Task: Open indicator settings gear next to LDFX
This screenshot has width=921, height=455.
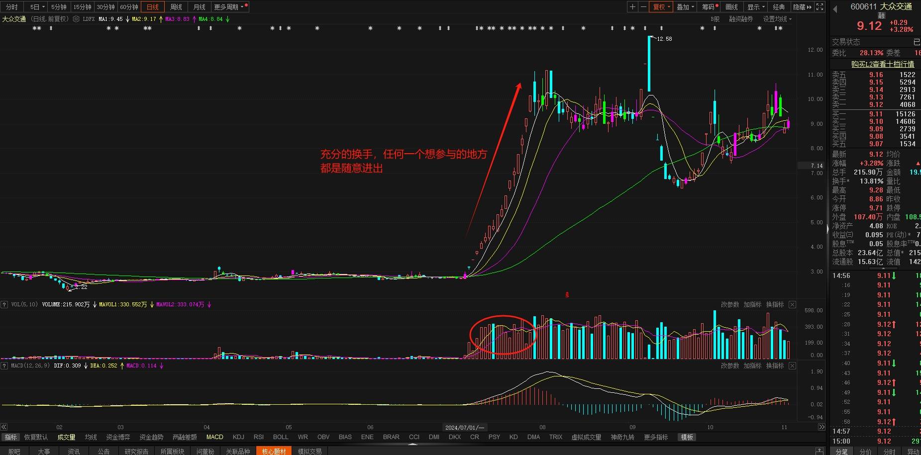Action: point(76,19)
